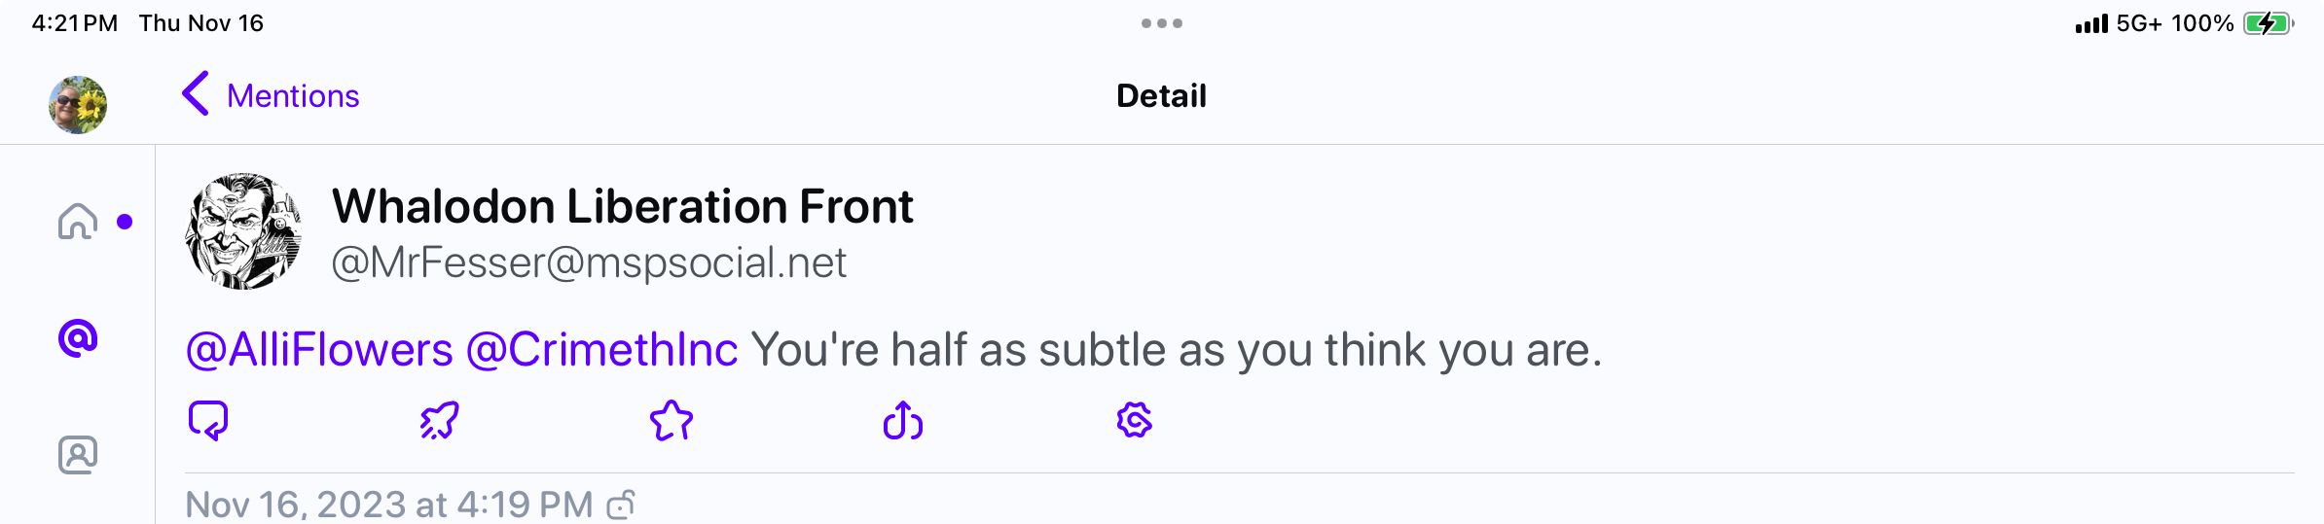Reply to the post with the reply icon
This screenshot has width=2324, height=524.
point(207,421)
